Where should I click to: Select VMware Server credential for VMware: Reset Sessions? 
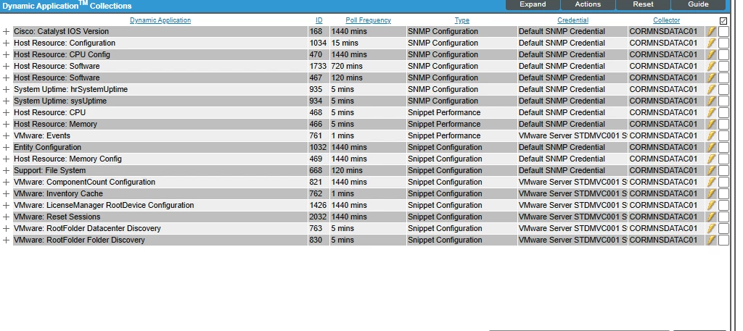[572, 217]
